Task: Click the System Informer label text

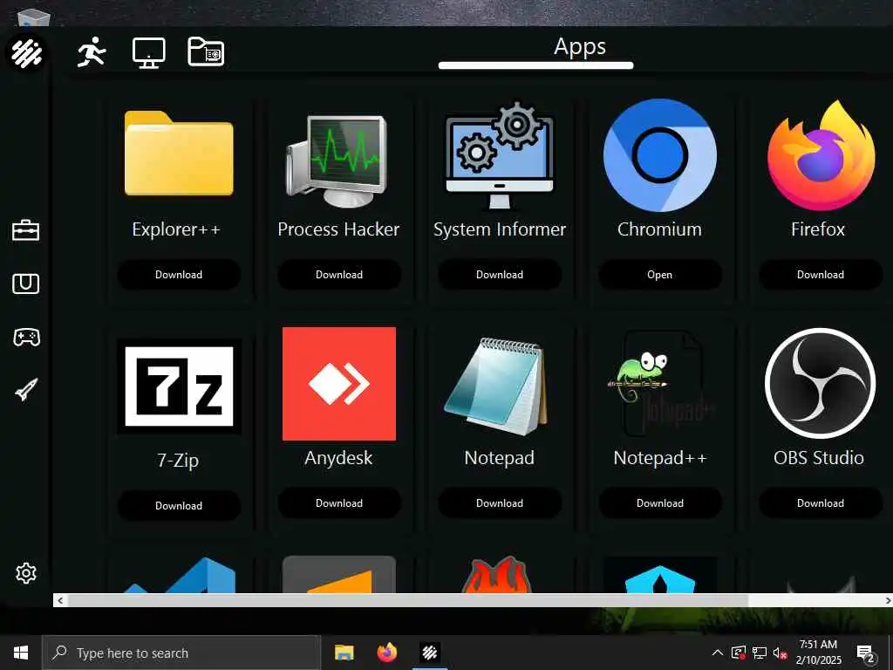Action: [x=500, y=229]
